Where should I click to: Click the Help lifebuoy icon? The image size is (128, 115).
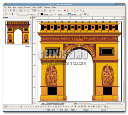click(81, 10)
